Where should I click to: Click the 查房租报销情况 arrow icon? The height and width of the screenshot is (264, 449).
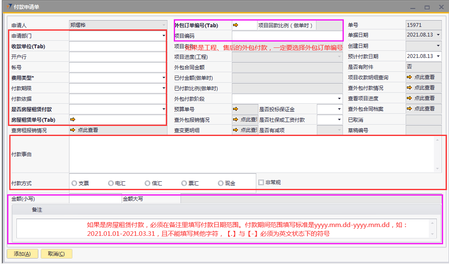coord(73,130)
